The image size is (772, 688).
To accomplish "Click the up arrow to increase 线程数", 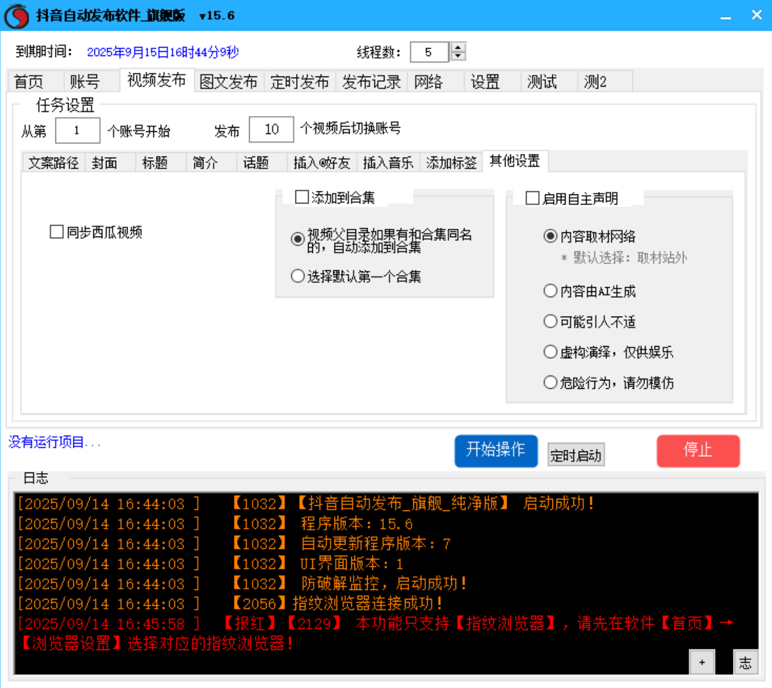I will (x=457, y=49).
